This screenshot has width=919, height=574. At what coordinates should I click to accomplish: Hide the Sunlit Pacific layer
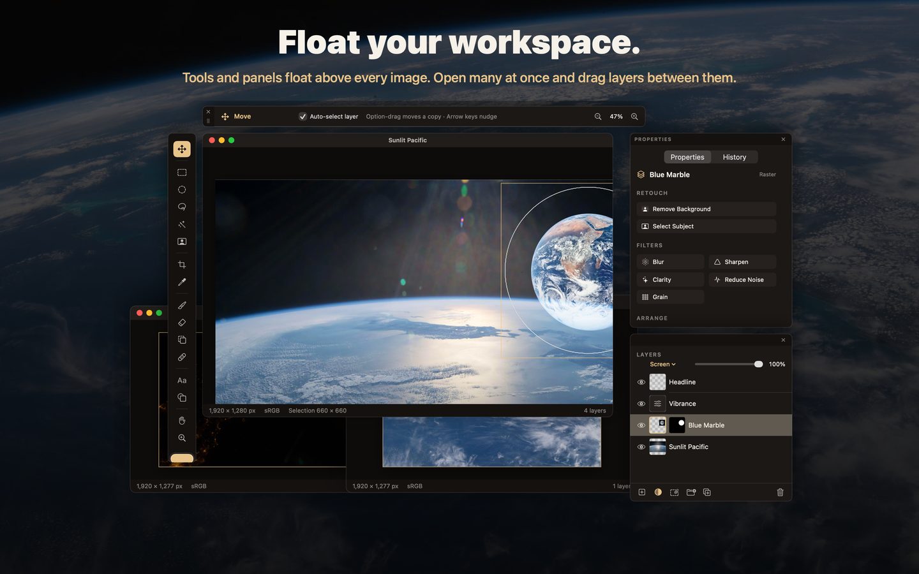(641, 447)
